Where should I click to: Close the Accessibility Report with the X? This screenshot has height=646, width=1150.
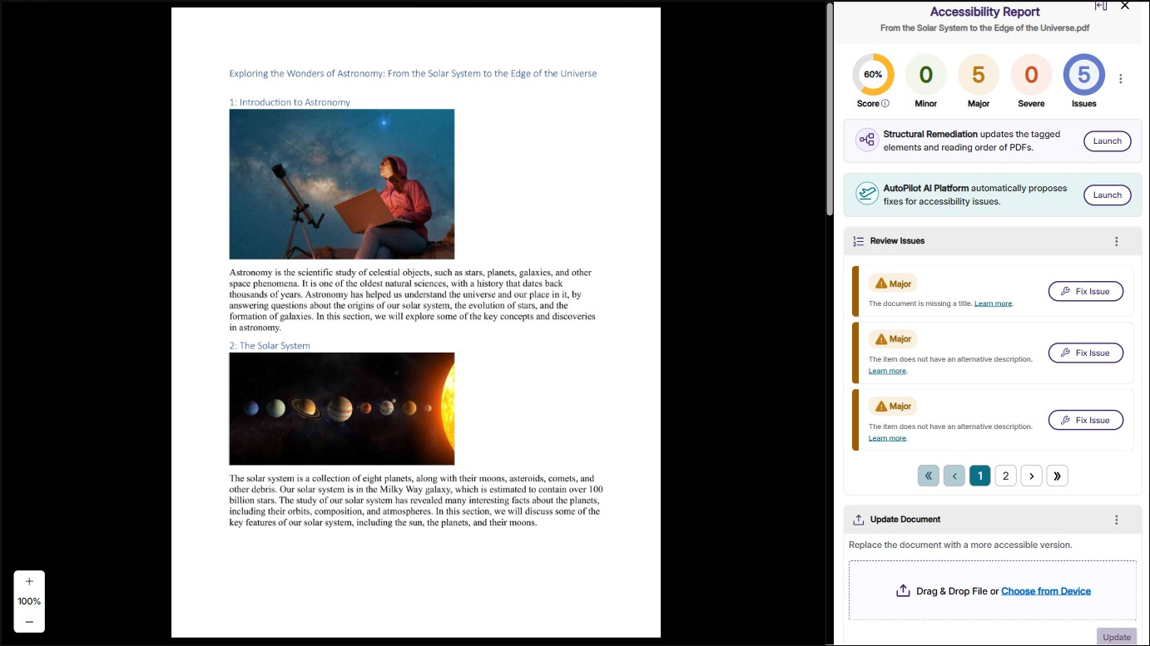coord(1124,6)
